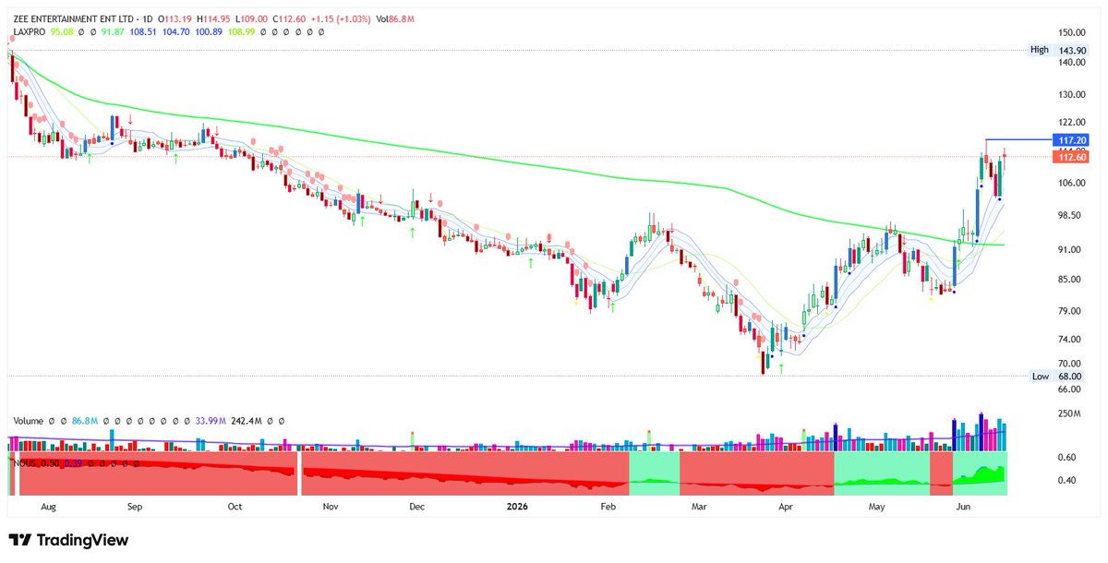
Task: Select the Volume indicator label
Action: tap(30, 420)
